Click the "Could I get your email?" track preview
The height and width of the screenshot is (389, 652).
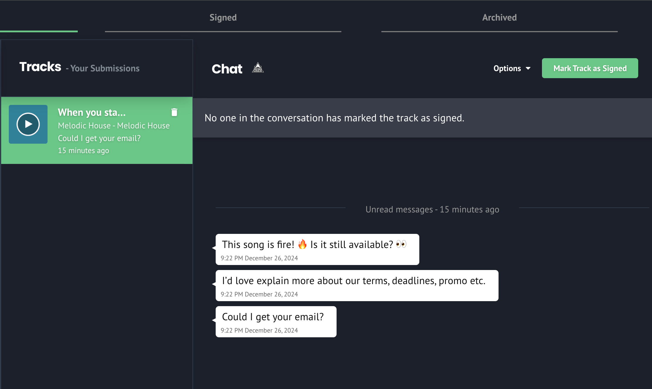99,138
